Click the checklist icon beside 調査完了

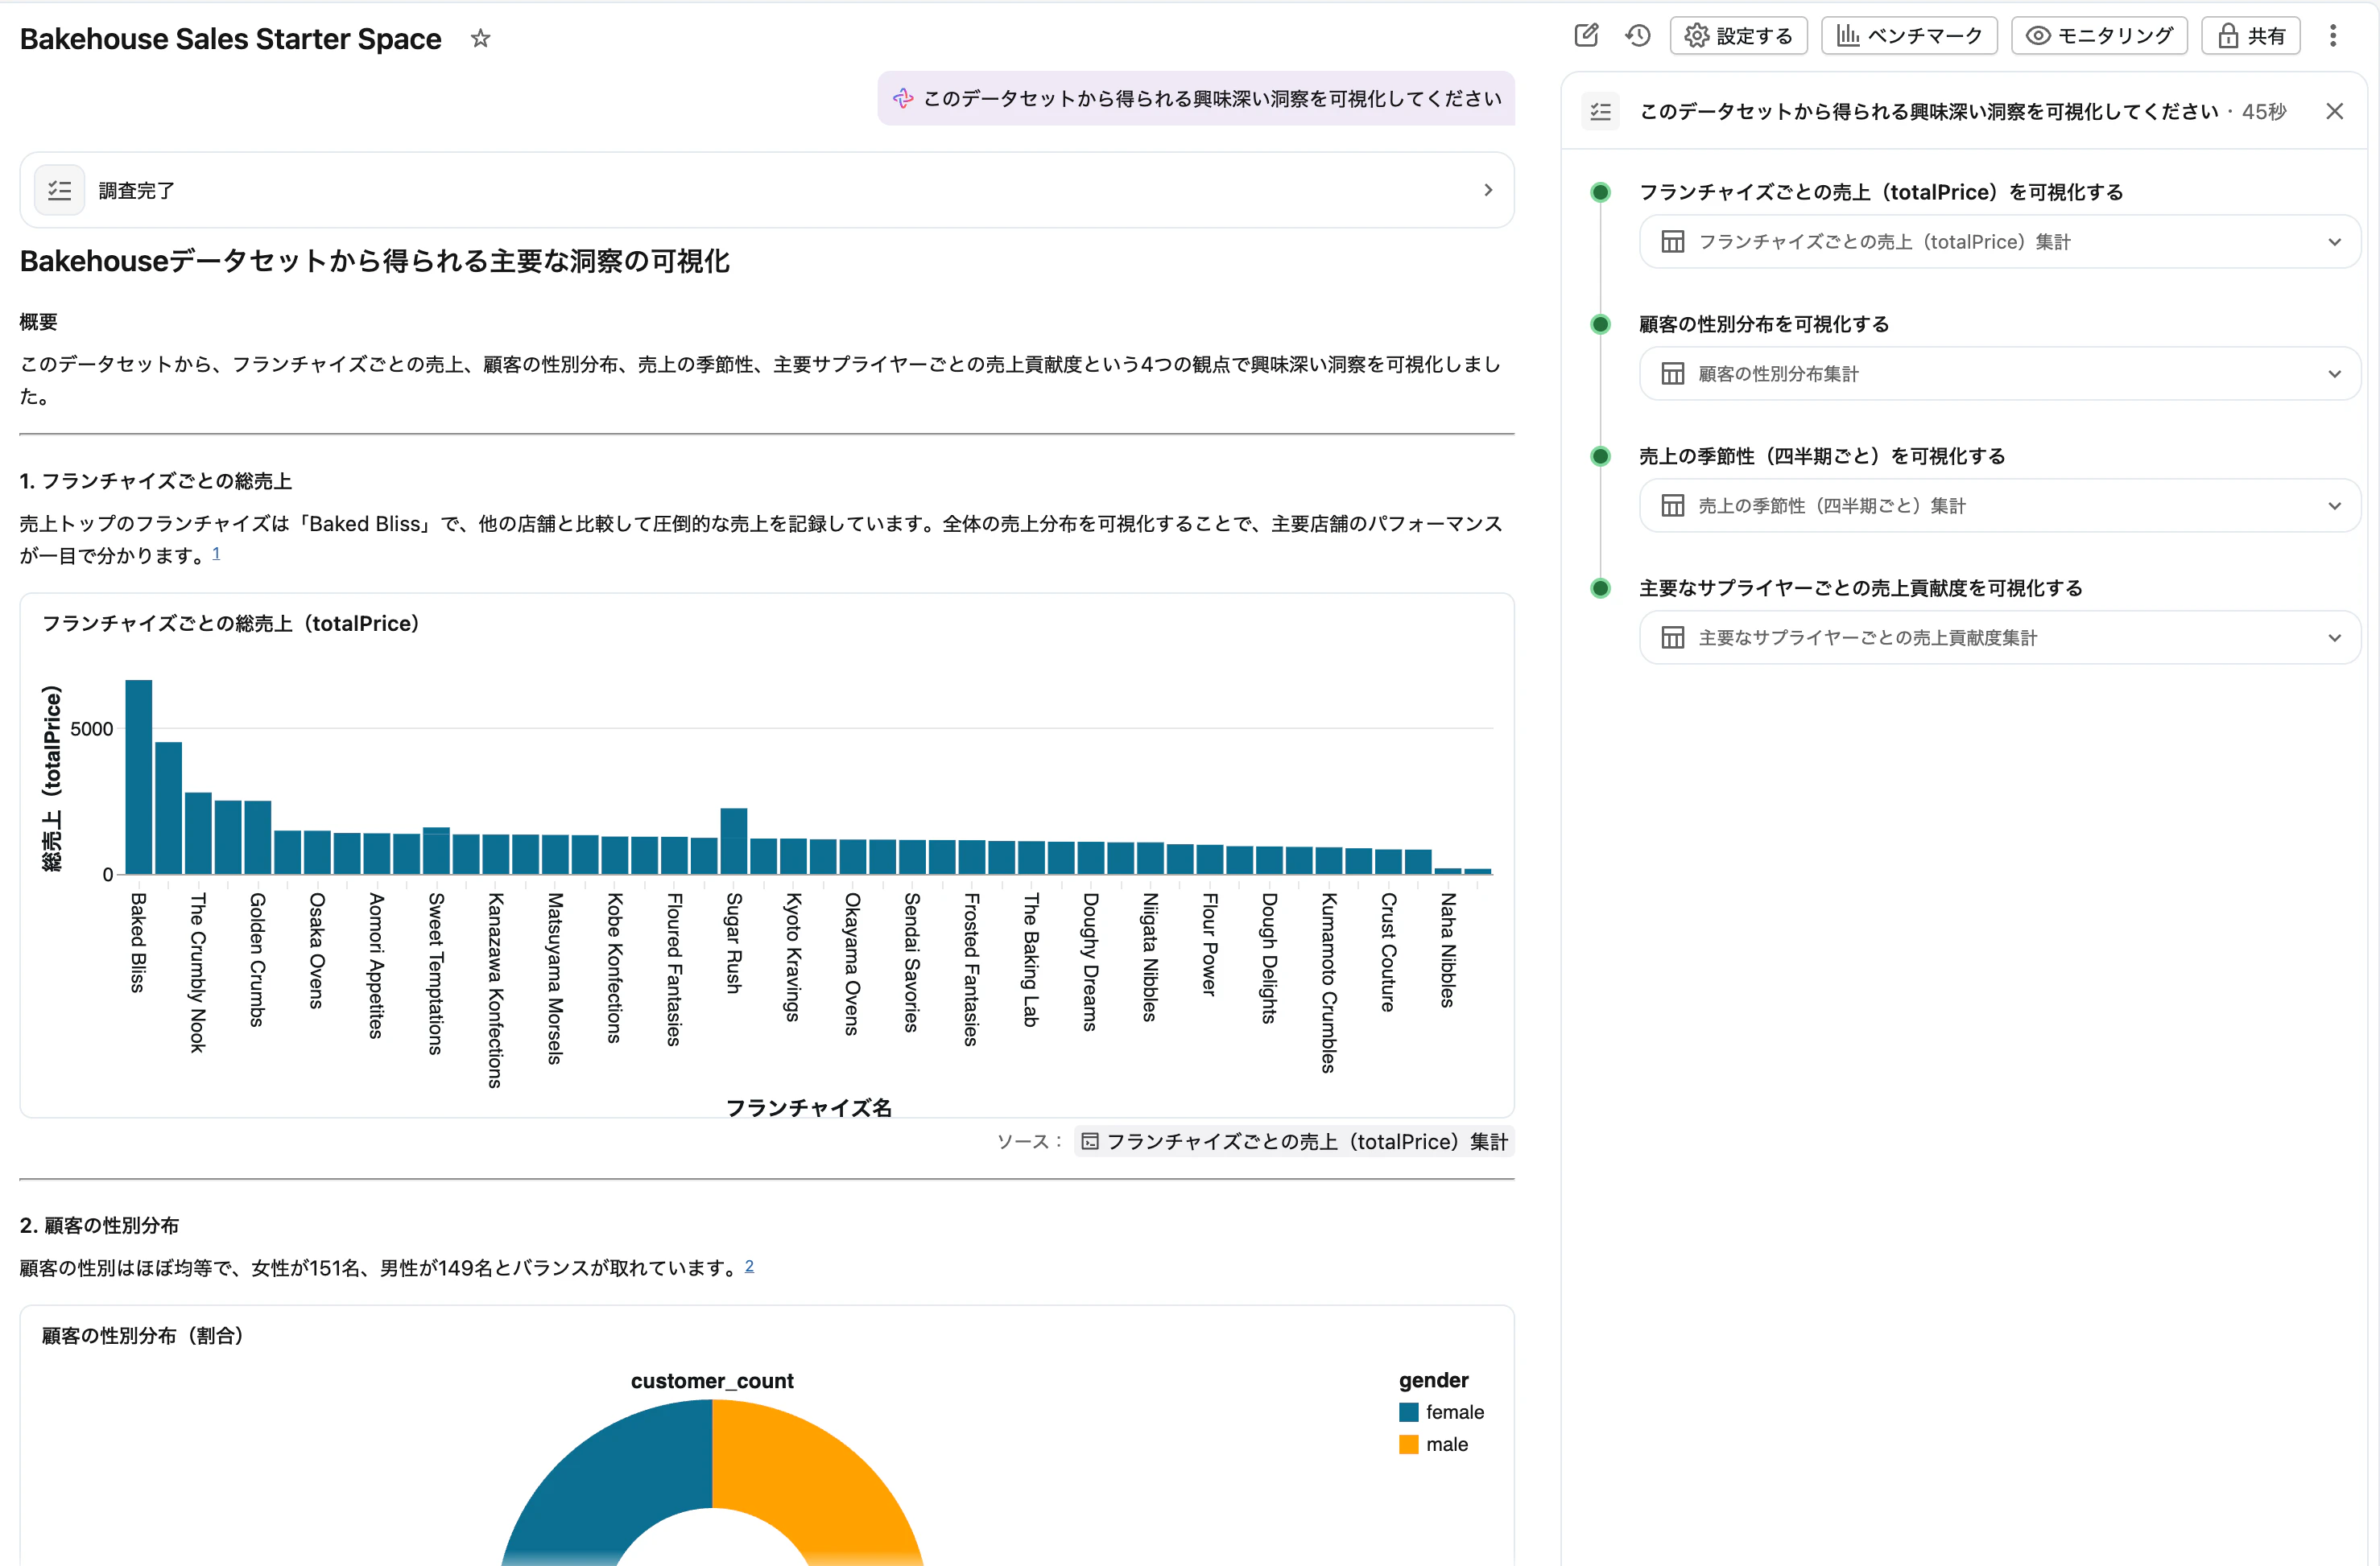(x=59, y=190)
